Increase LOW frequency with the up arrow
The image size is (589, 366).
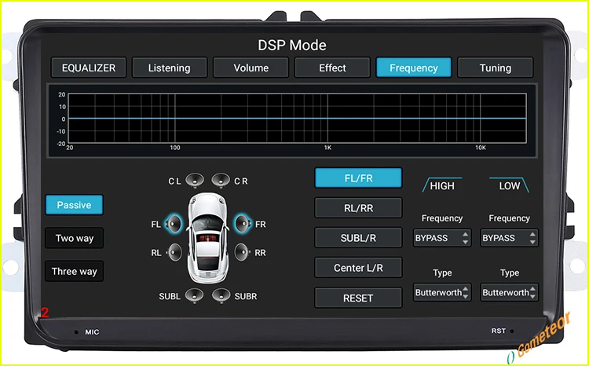tap(532, 234)
